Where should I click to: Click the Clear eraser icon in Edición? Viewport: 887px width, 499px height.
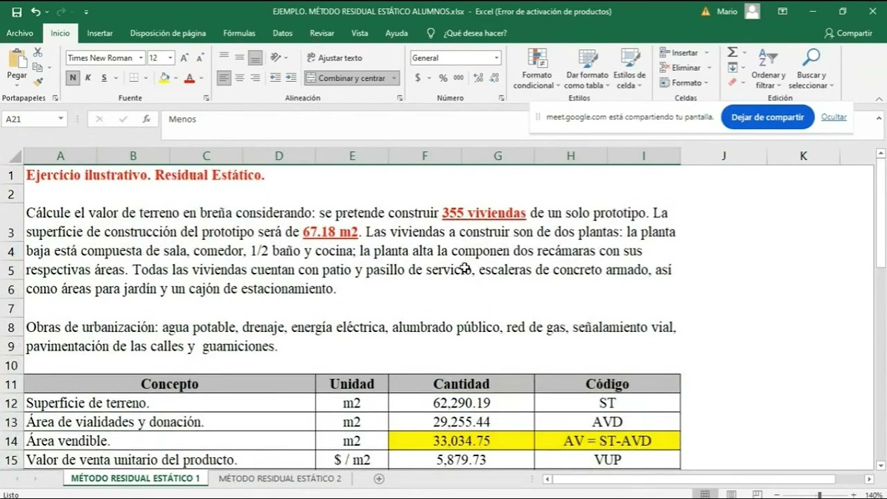(732, 82)
